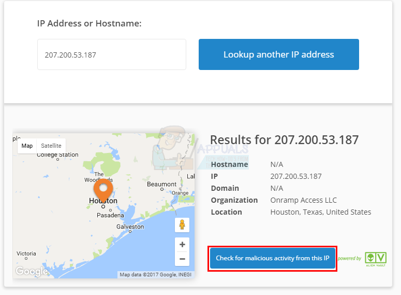The image size is (401, 295).
Task: Click the AlienVault logo
Action: coord(375,258)
